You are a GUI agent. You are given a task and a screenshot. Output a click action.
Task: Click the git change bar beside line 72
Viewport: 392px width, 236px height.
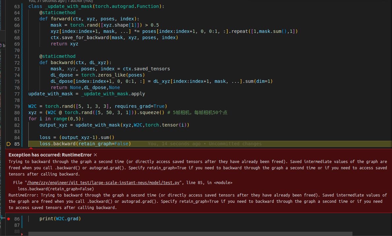[x=23, y=62]
